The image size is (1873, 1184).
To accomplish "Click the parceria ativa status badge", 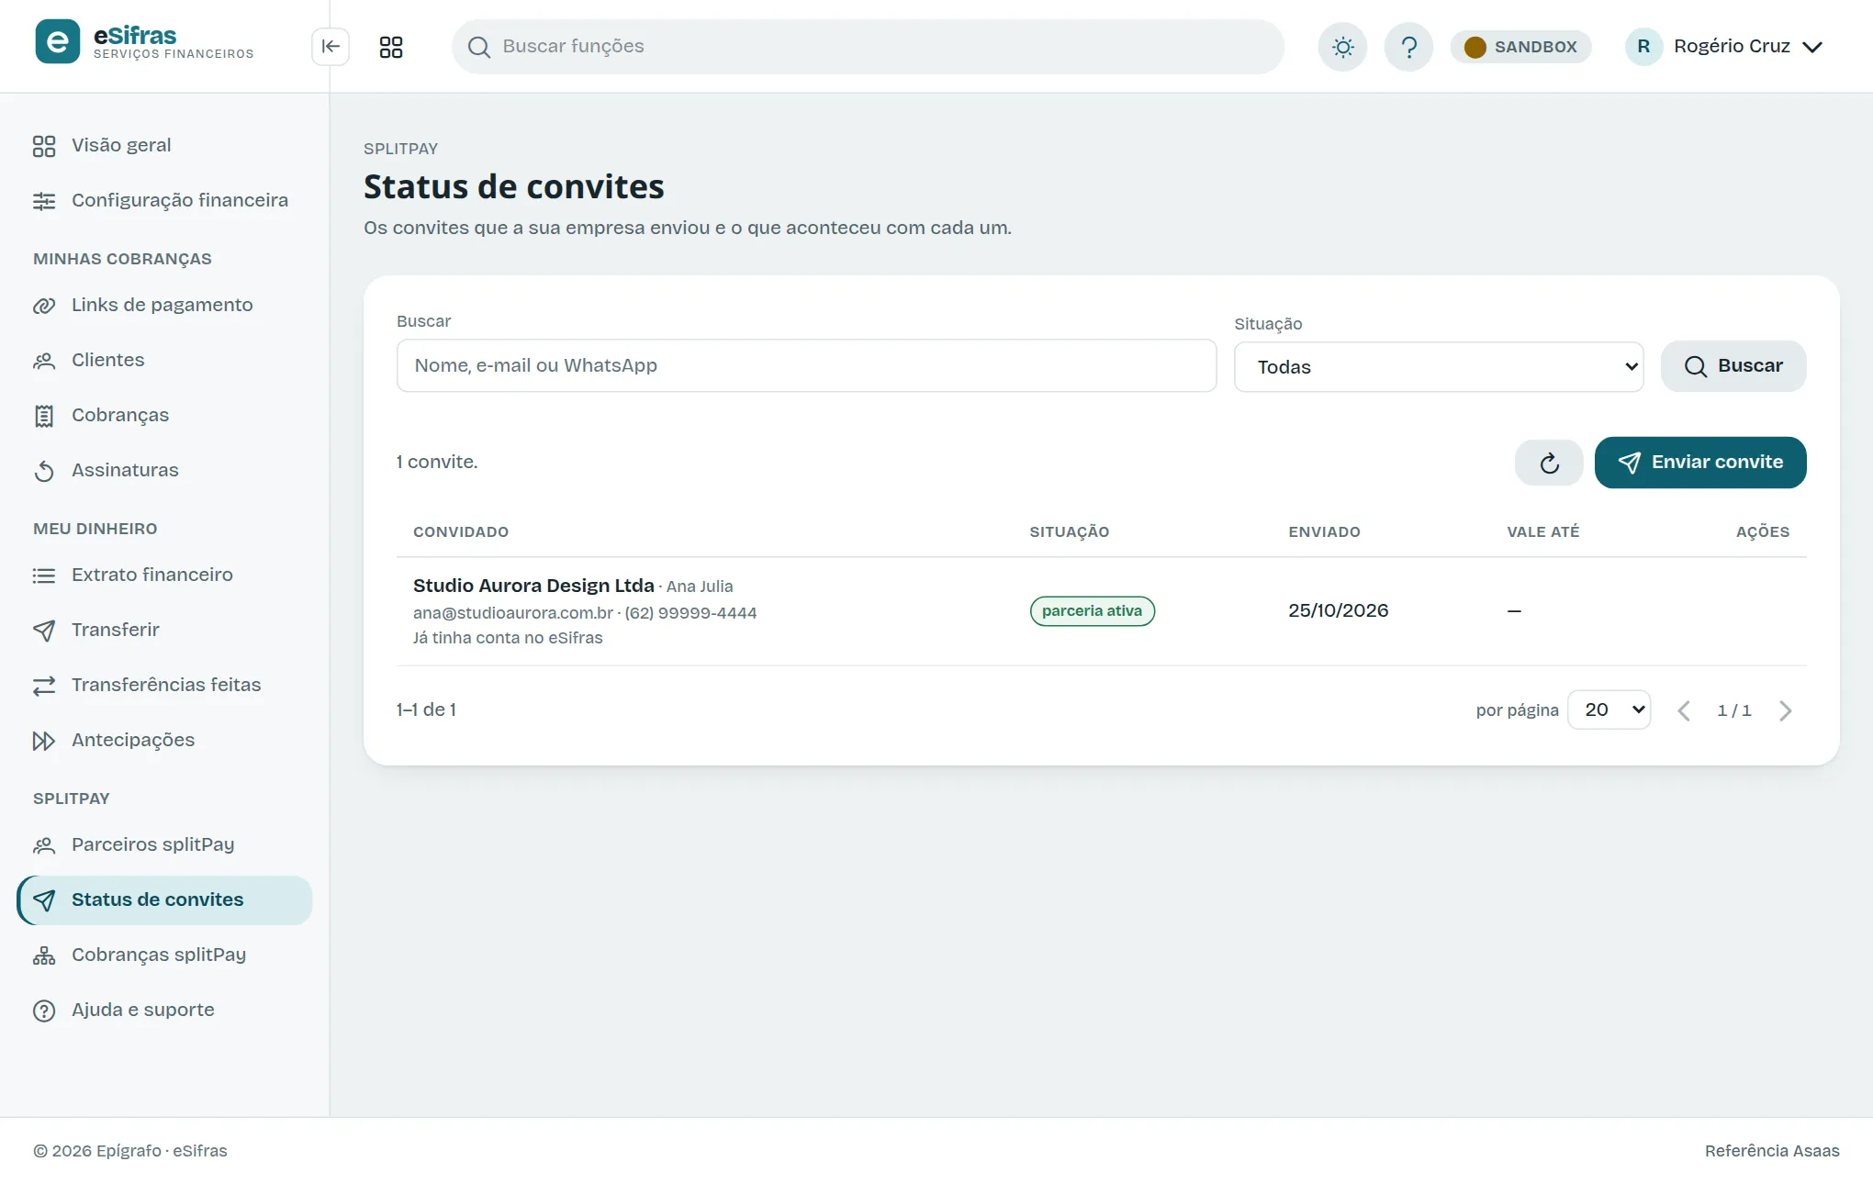I will click(x=1092, y=611).
